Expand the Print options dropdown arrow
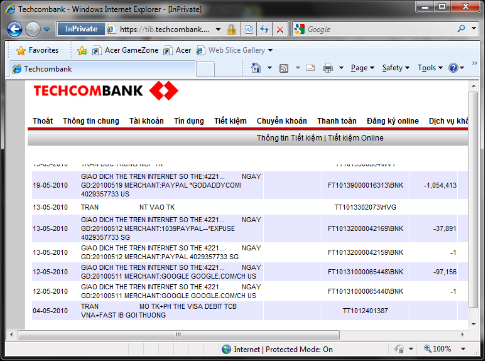488x364 pixels. (x=341, y=68)
